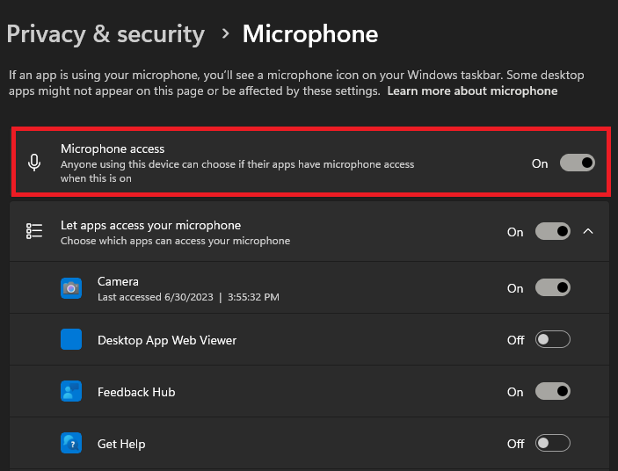Viewport: 618px width, 471px height.
Task: Click the list icon beside Let apps access
Action: click(34, 231)
